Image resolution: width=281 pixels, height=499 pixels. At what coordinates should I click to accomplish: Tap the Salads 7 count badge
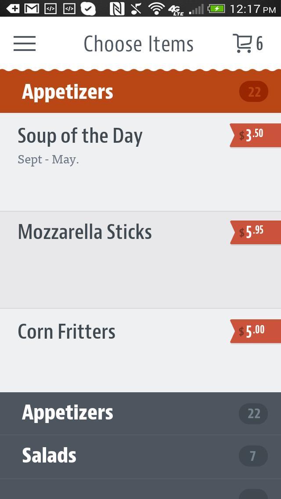tap(253, 456)
